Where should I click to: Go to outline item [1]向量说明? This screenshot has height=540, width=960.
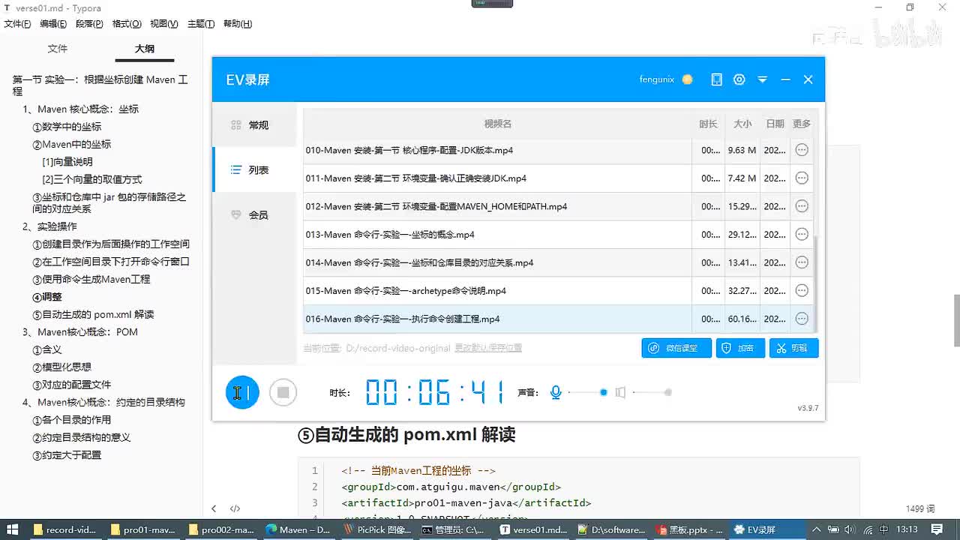67,161
